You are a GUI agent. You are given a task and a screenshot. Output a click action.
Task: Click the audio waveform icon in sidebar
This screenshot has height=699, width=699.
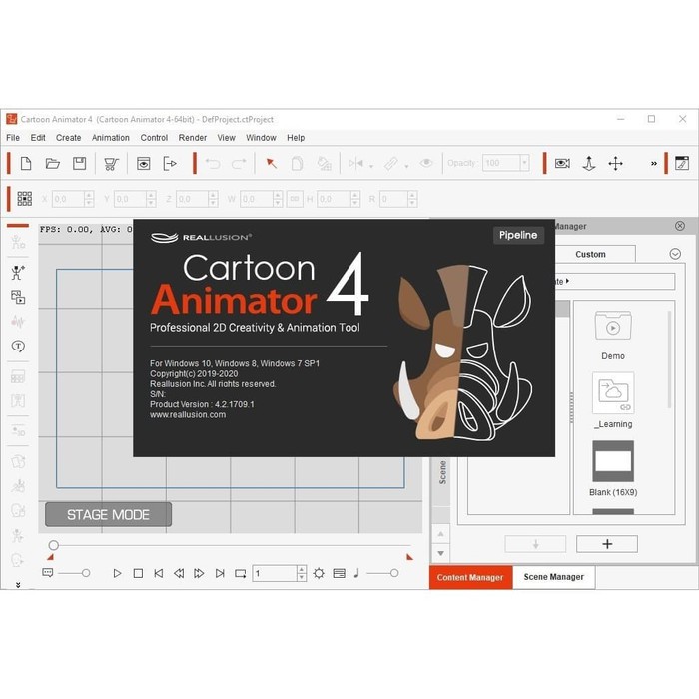(18, 321)
